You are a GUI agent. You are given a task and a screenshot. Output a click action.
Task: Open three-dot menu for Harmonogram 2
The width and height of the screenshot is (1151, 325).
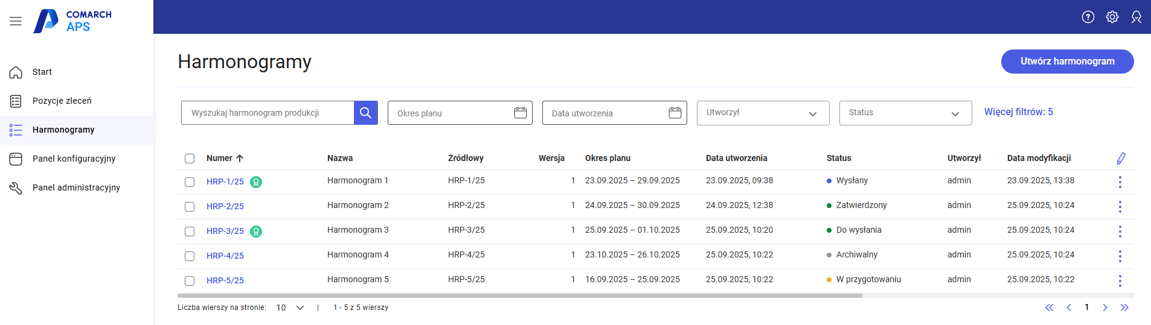pyautogui.click(x=1120, y=206)
